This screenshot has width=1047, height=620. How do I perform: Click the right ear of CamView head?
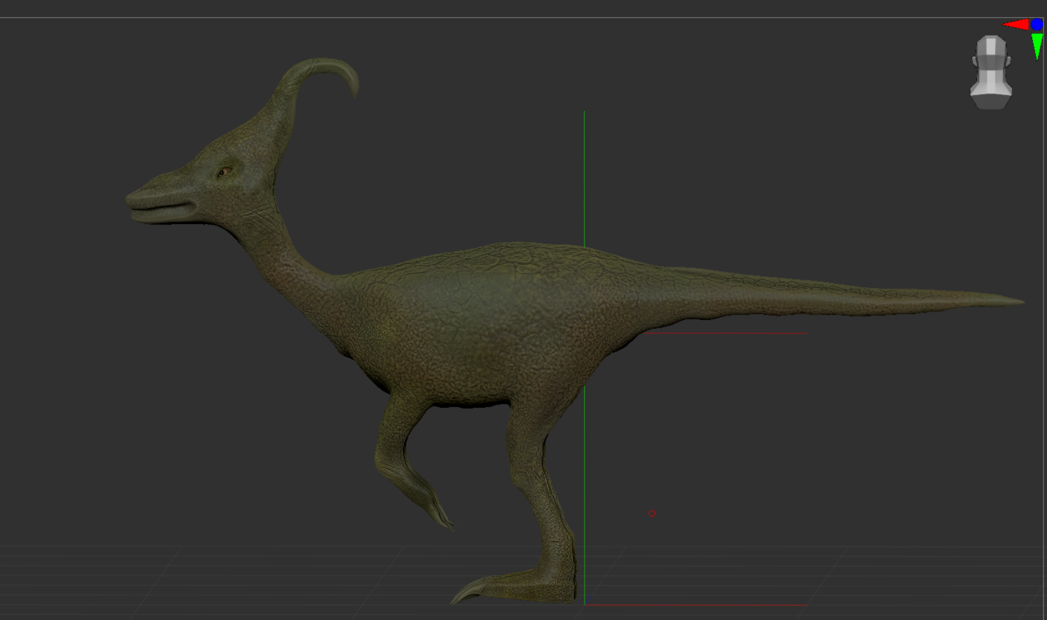click(x=1008, y=61)
